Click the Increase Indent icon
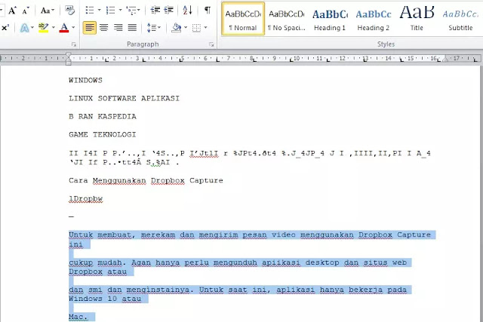The width and height of the screenshot is (483, 322). pos(168,10)
